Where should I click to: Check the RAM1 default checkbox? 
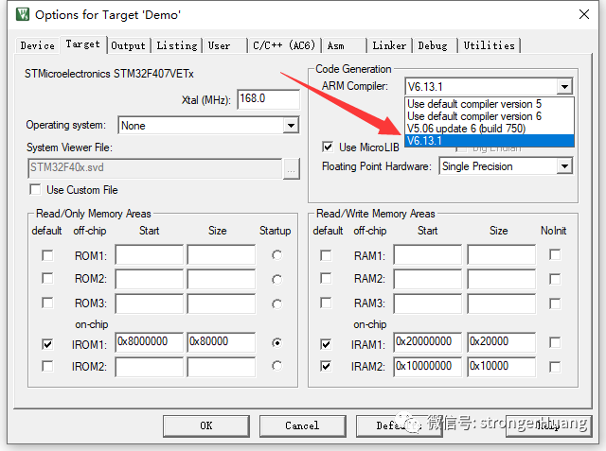(x=326, y=255)
